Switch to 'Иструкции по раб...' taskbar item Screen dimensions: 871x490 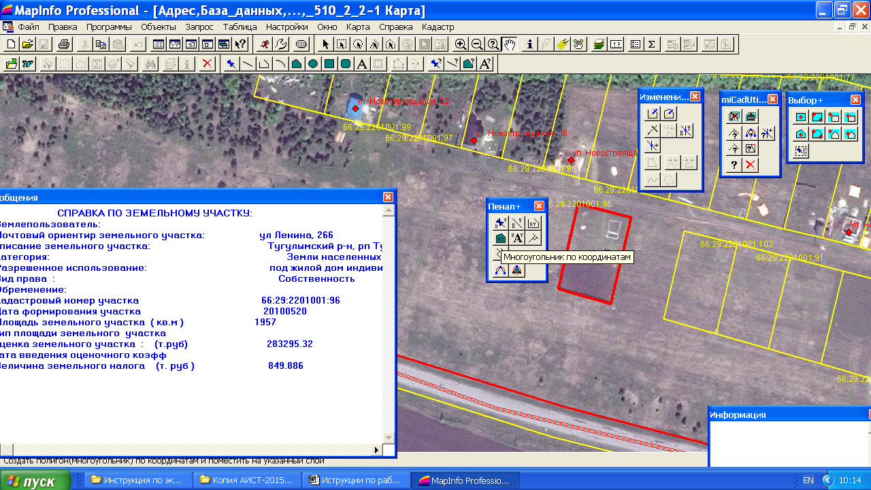tap(356, 480)
